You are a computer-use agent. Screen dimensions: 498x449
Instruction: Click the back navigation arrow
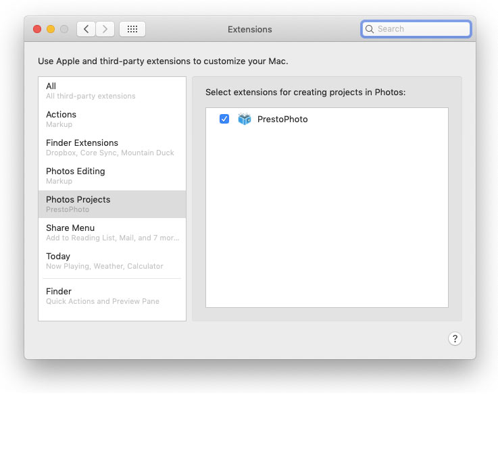tap(86, 29)
